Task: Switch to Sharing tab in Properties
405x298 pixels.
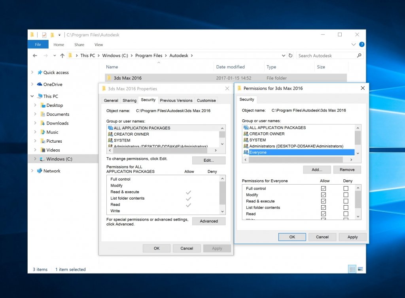Action: tap(129, 100)
